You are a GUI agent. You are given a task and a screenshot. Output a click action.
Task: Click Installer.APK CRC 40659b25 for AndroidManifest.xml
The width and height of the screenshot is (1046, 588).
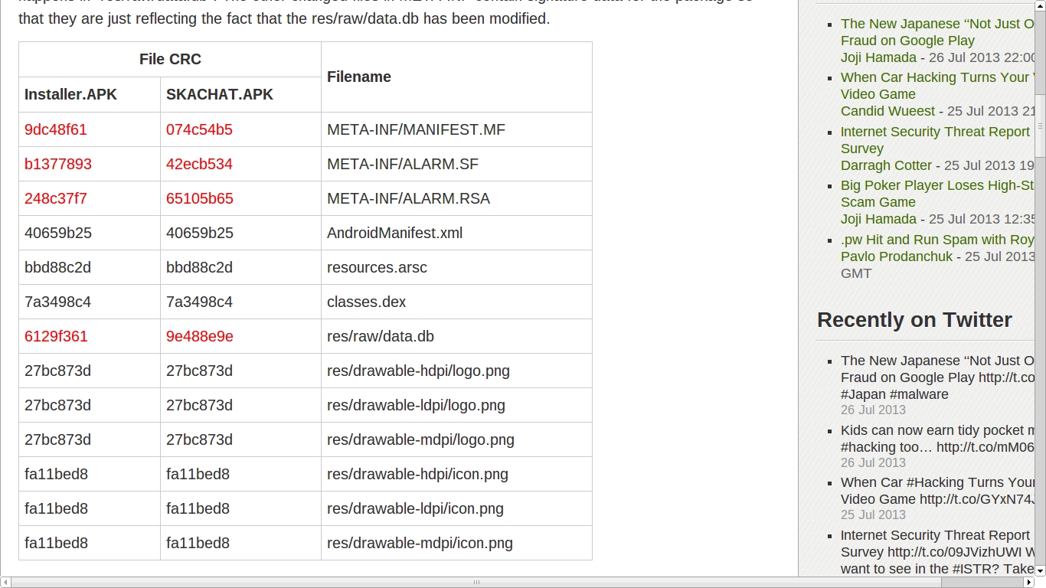pos(58,233)
